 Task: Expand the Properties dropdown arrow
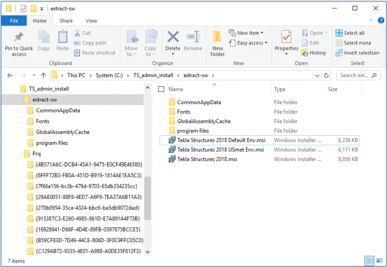click(x=286, y=54)
